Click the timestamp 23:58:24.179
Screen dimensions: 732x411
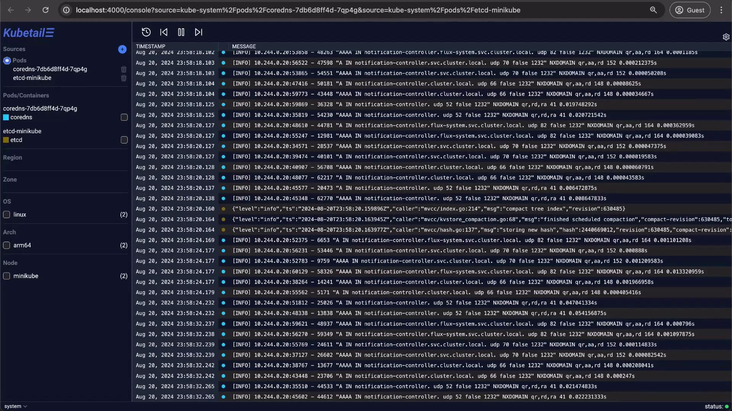pos(175,293)
